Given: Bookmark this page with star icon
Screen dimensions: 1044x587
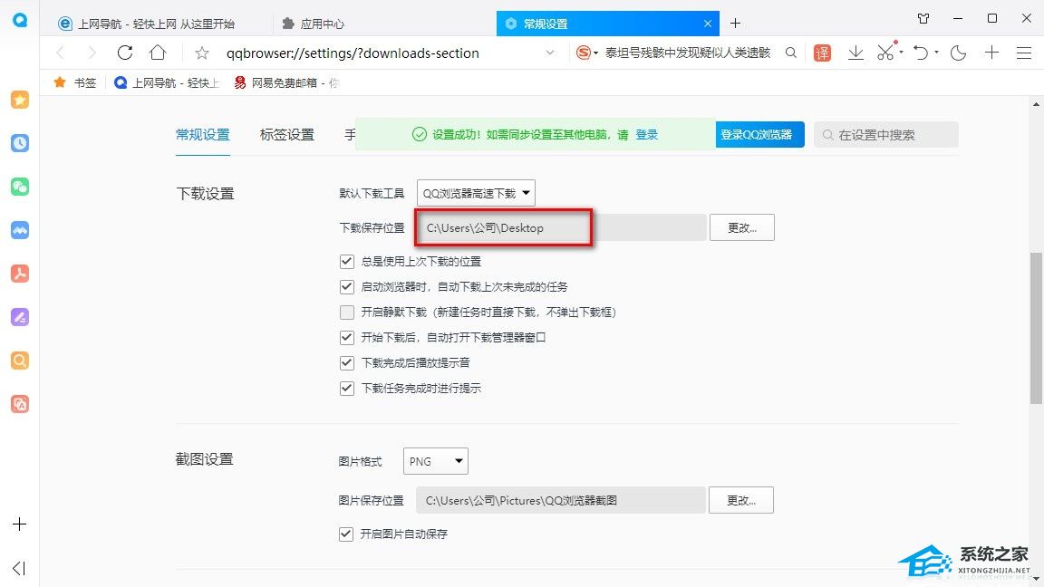Looking at the screenshot, I should click(x=202, y=53).
